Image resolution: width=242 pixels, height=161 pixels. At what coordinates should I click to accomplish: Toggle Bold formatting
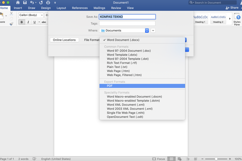(22, 22)
